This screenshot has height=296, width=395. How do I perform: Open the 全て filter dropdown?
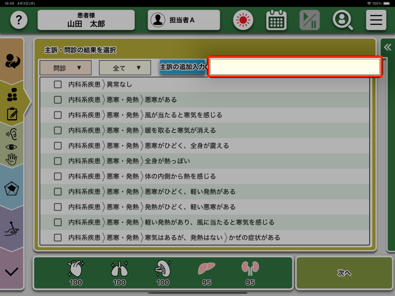125,68
